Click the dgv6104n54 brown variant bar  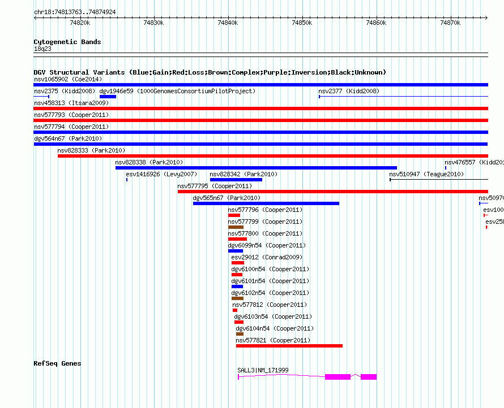[240, 334]
